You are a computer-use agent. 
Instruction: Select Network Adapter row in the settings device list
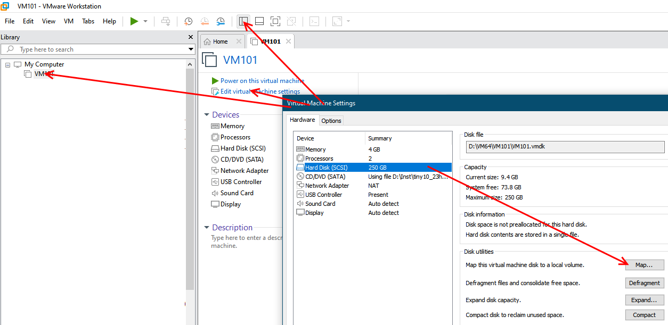click(x=373, y=186)
